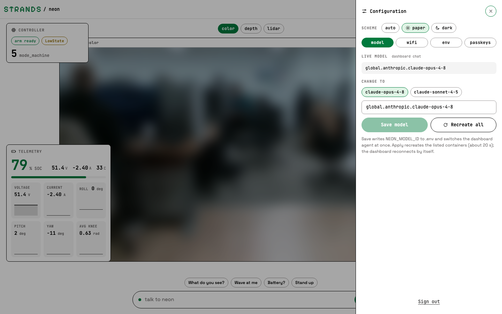Click the Telemetry battery icon

14,151
